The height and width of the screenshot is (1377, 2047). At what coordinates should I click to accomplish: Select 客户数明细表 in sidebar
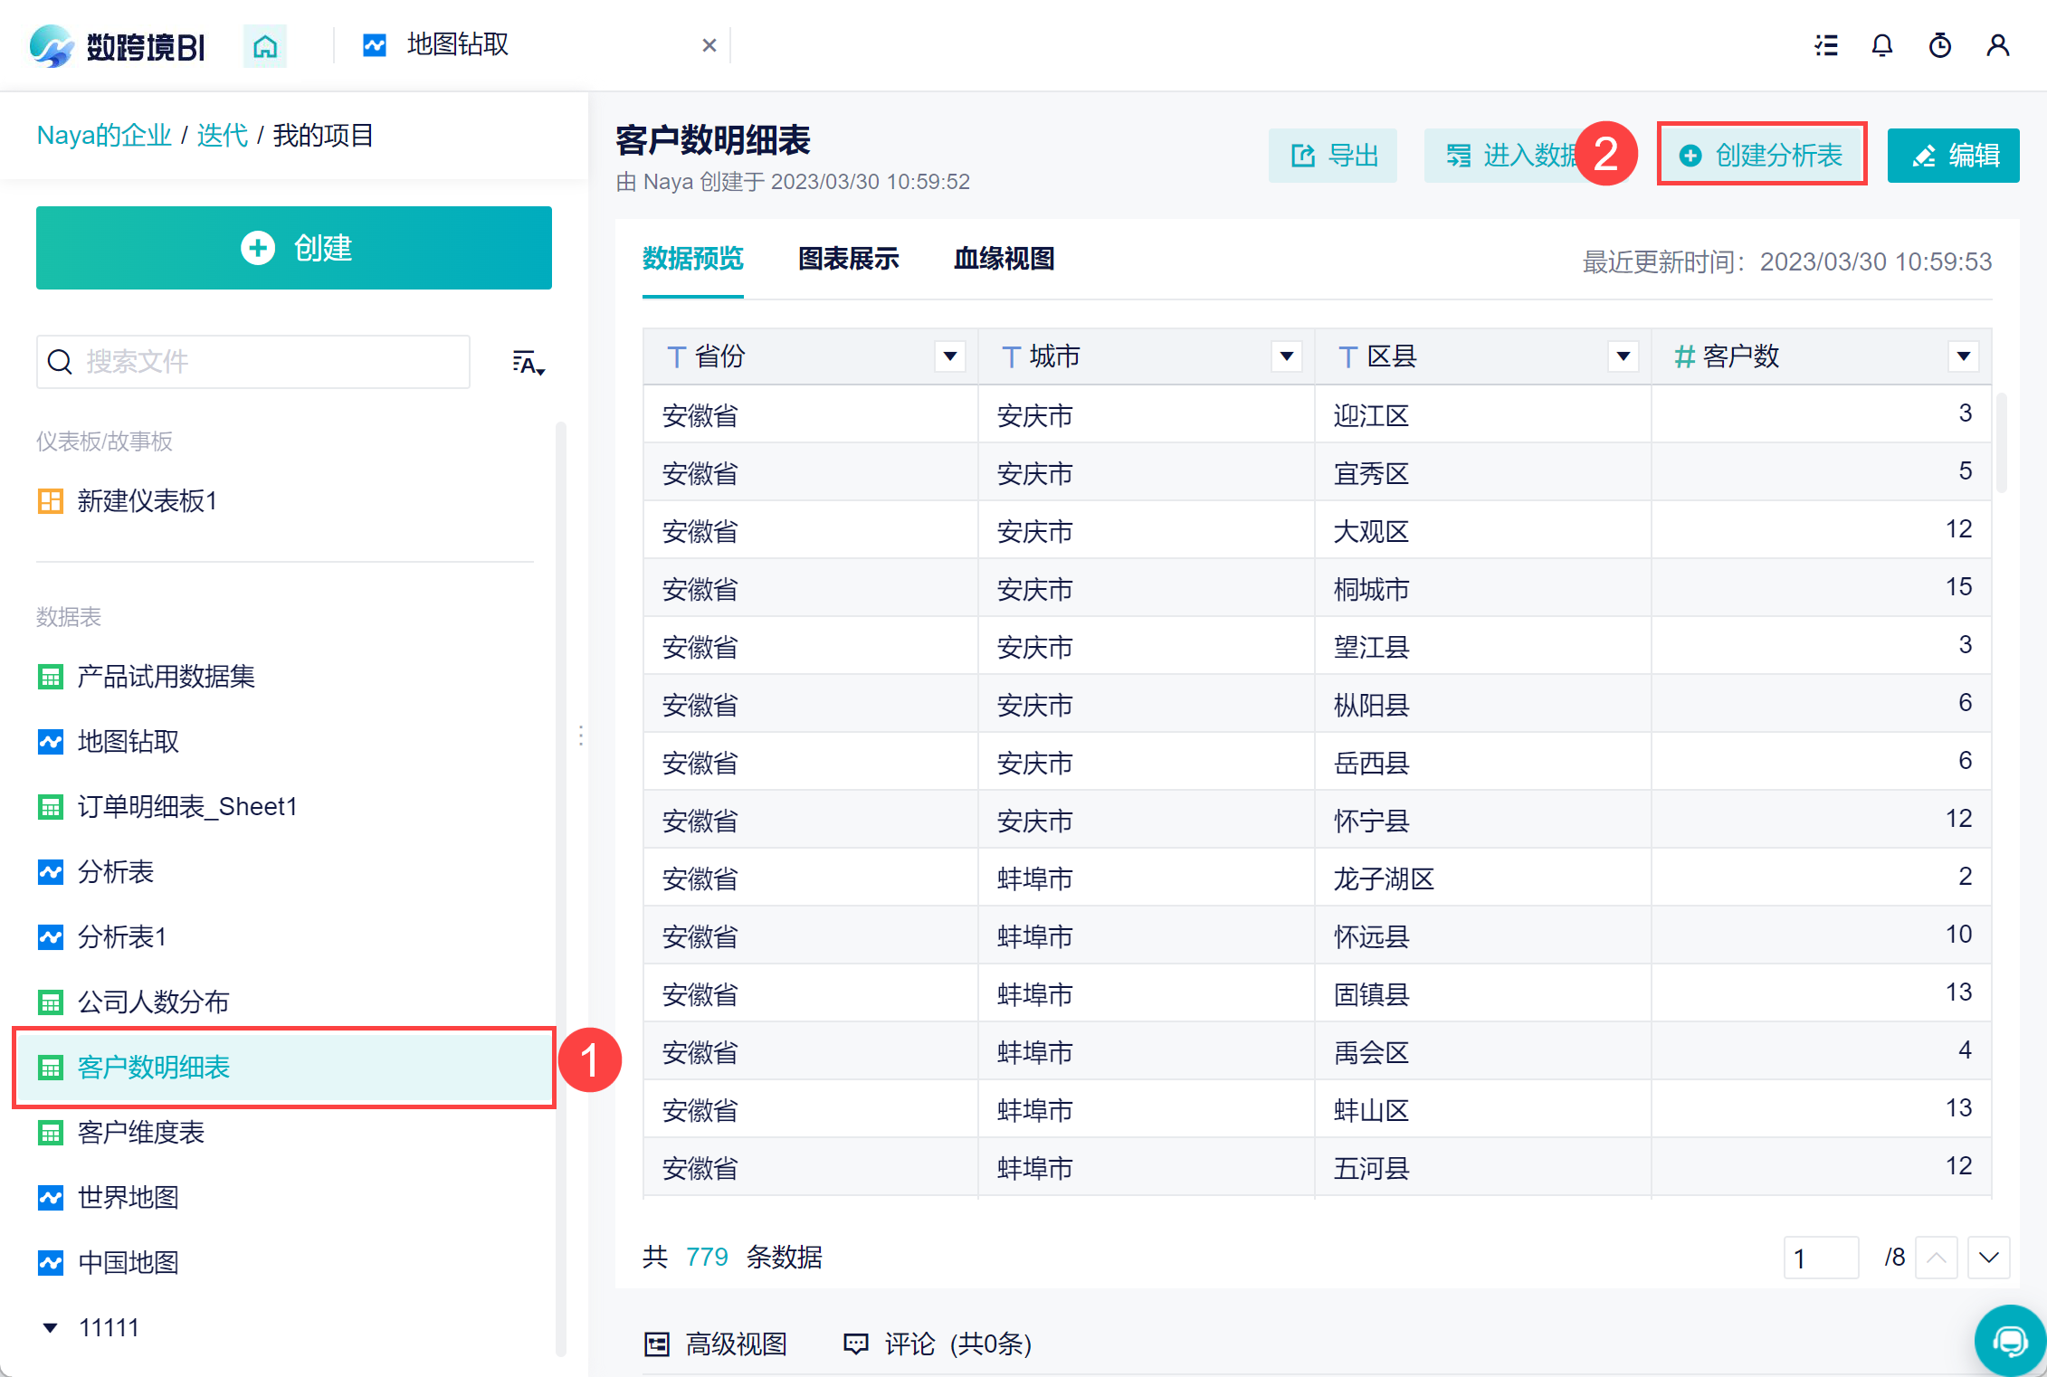click(x=284, y=1068)
